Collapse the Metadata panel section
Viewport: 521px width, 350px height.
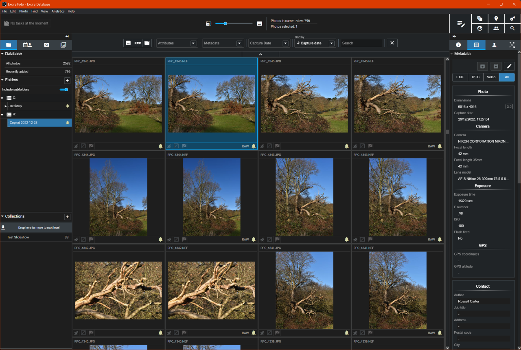click(x=451, y=54)
